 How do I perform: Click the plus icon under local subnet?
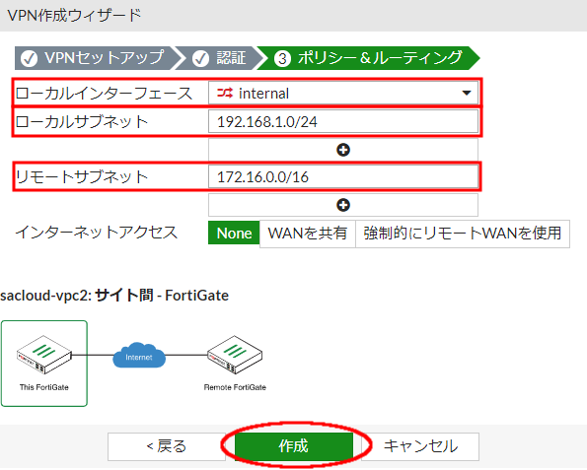(343, 150)
